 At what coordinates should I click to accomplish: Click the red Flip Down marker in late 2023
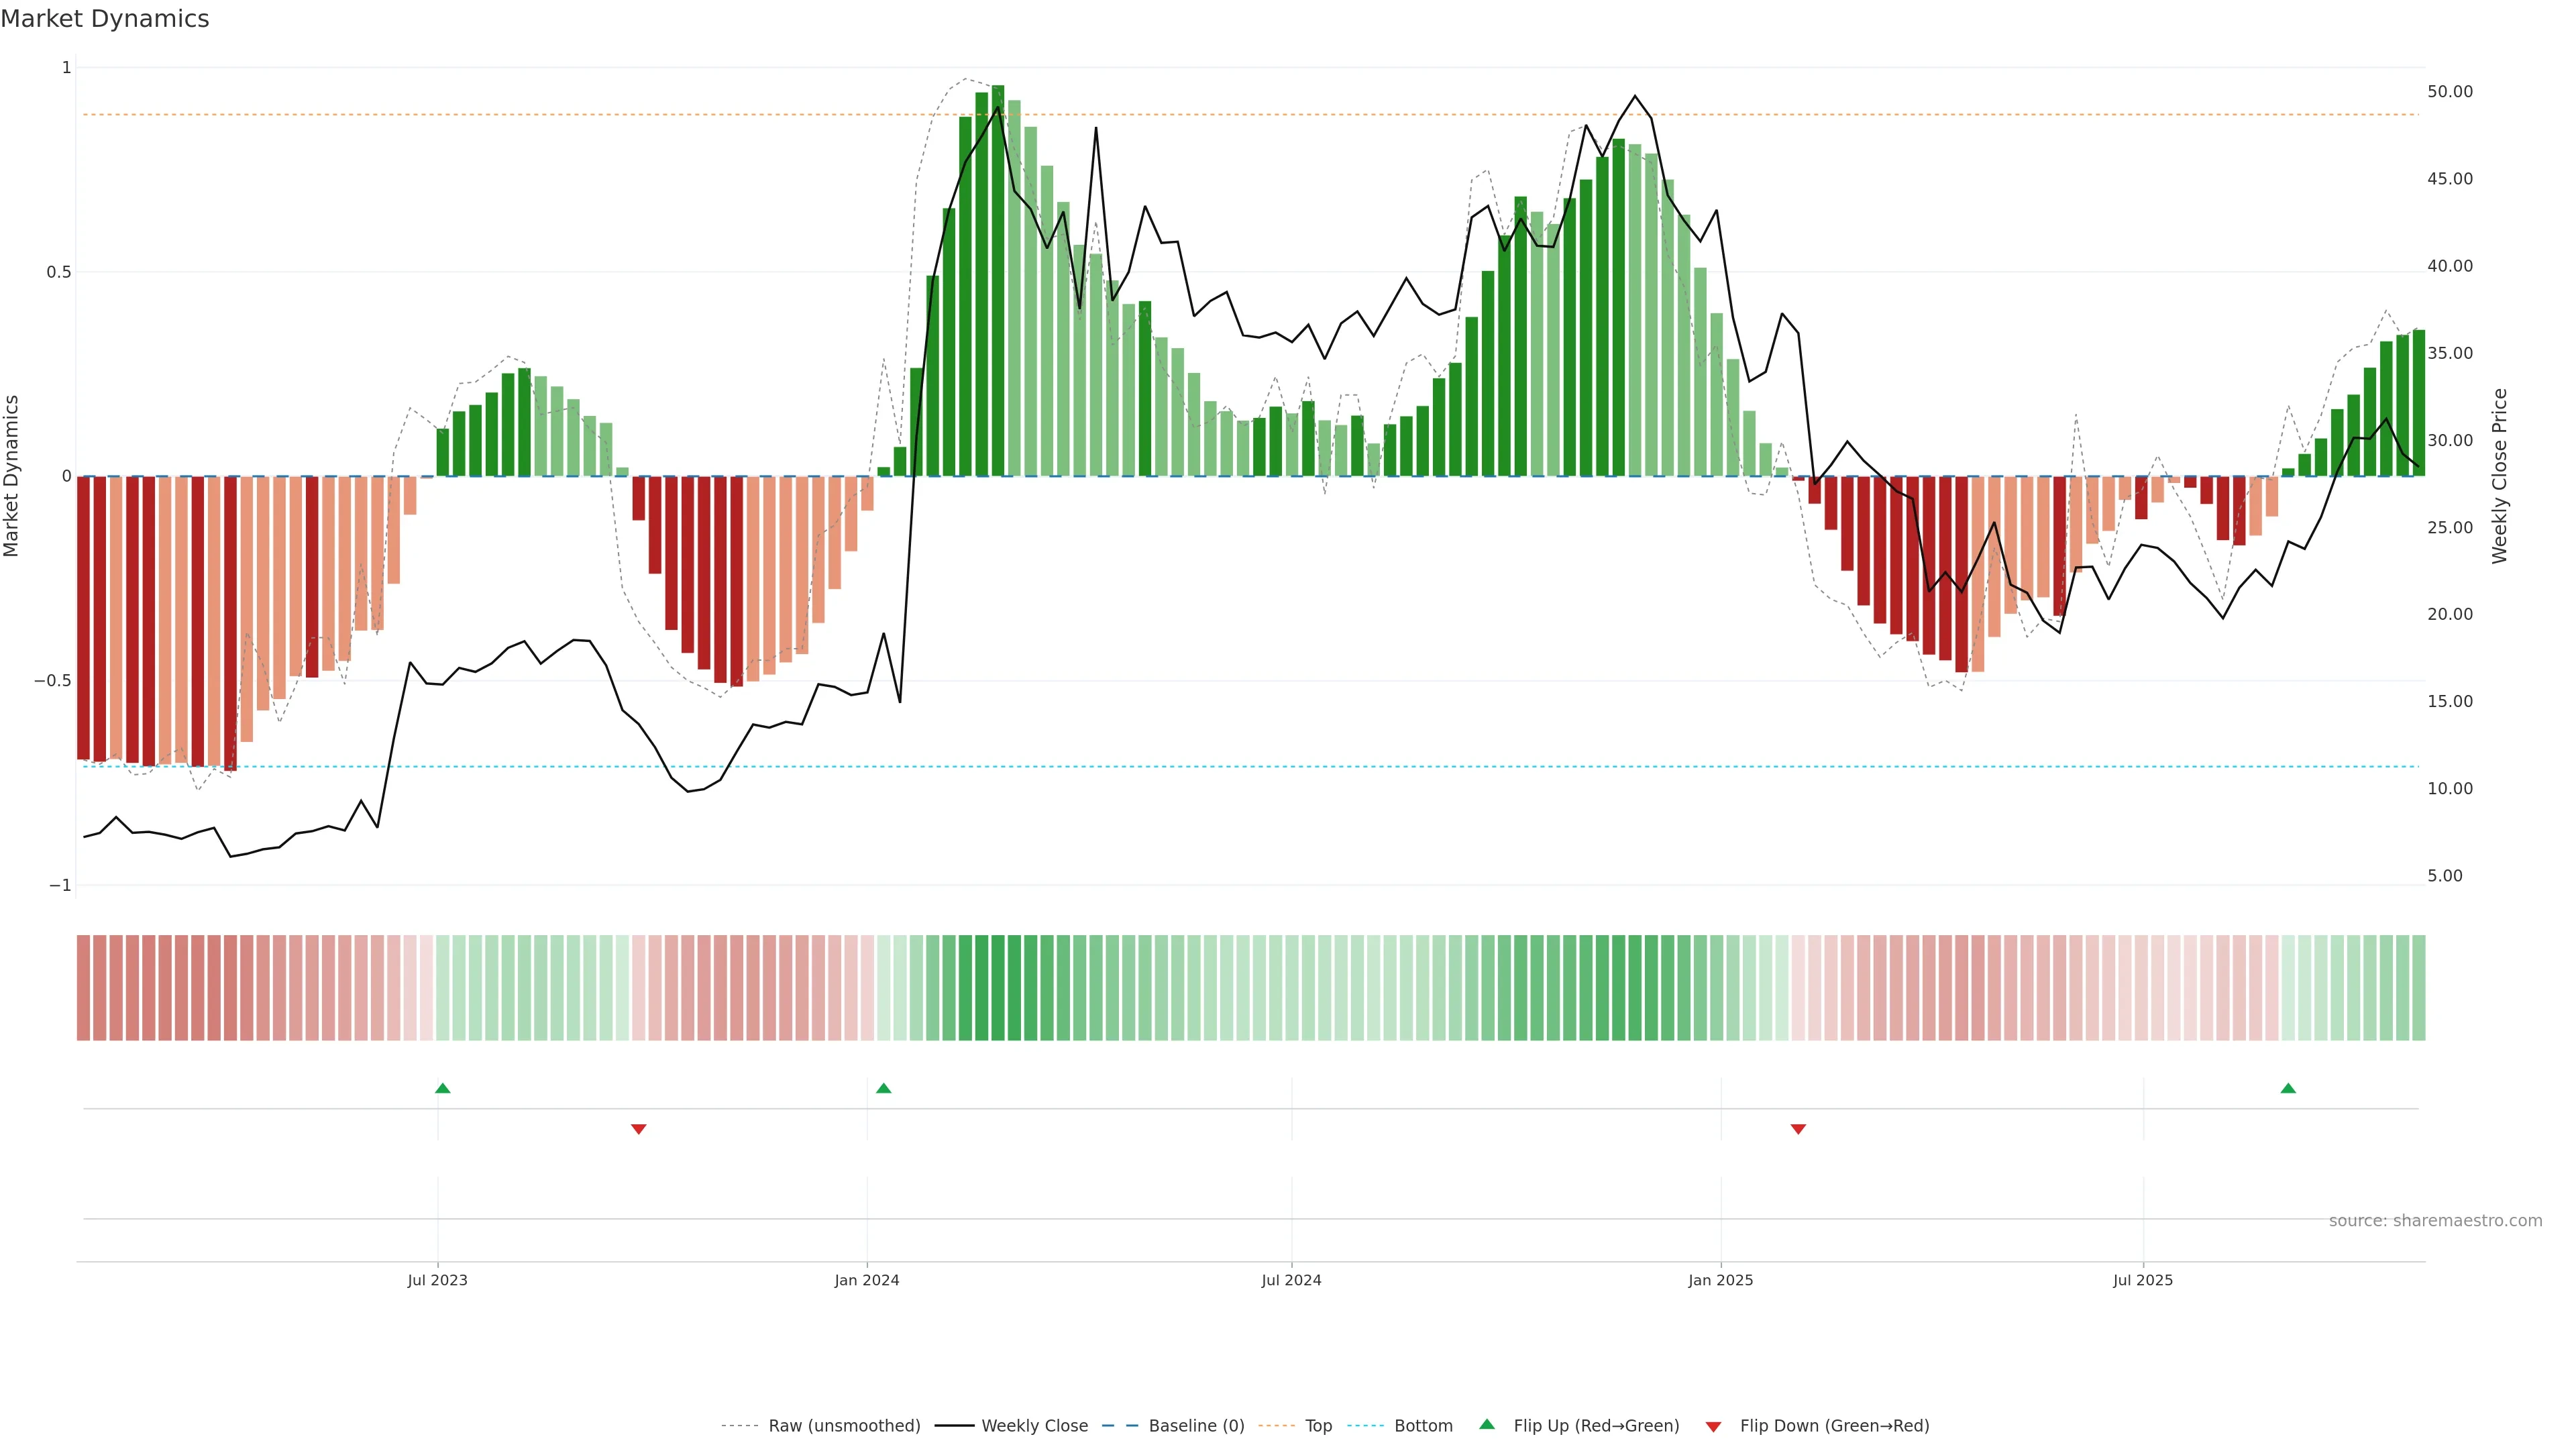point(639,1129)
